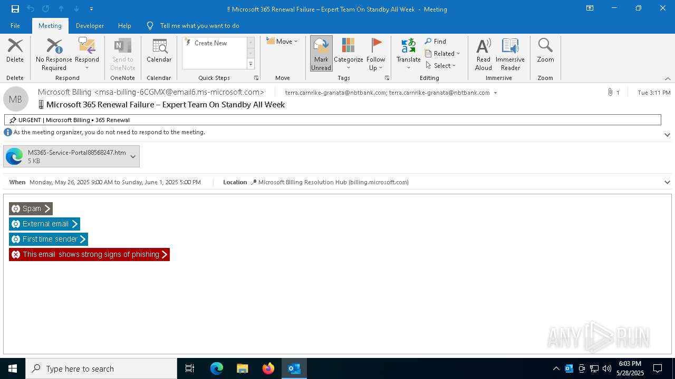
Task: Open Ribbon Display Options button
Action: click(590, 8)
